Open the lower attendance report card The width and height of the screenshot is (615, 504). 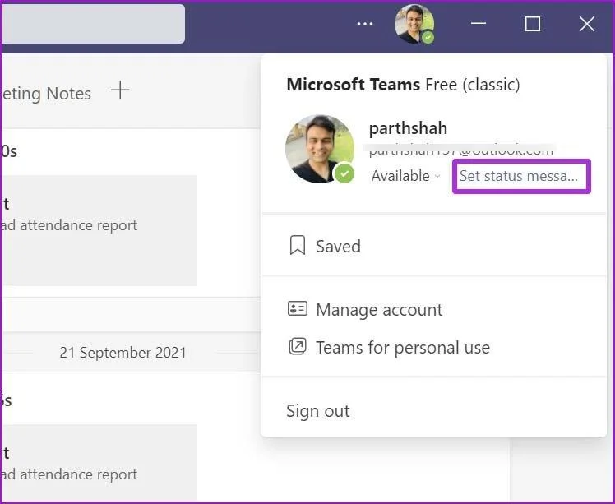pos(99,463)
